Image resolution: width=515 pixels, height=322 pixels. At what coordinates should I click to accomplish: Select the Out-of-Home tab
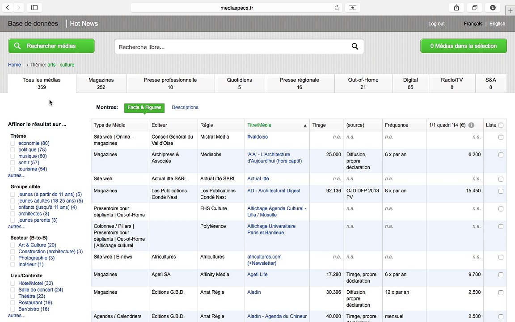coord(363,84)
